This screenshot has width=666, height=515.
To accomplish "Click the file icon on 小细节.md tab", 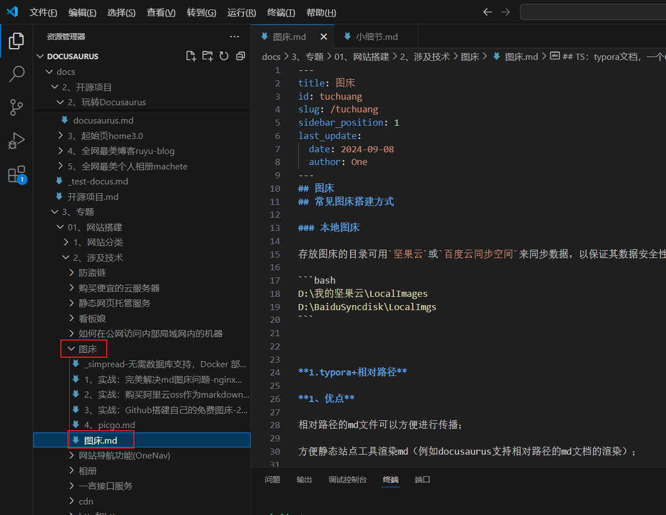I will (x=347, y=37).
